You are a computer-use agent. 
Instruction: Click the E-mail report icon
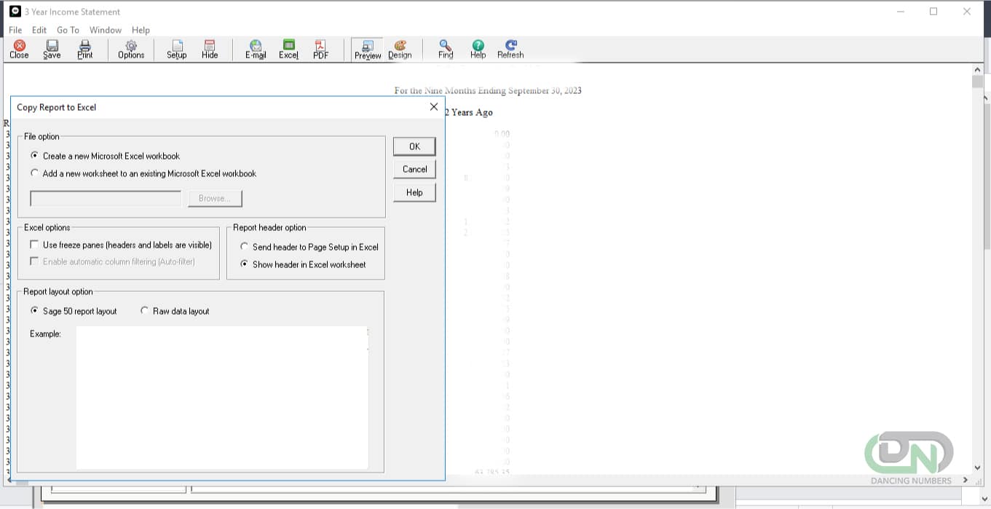(256, 49)
